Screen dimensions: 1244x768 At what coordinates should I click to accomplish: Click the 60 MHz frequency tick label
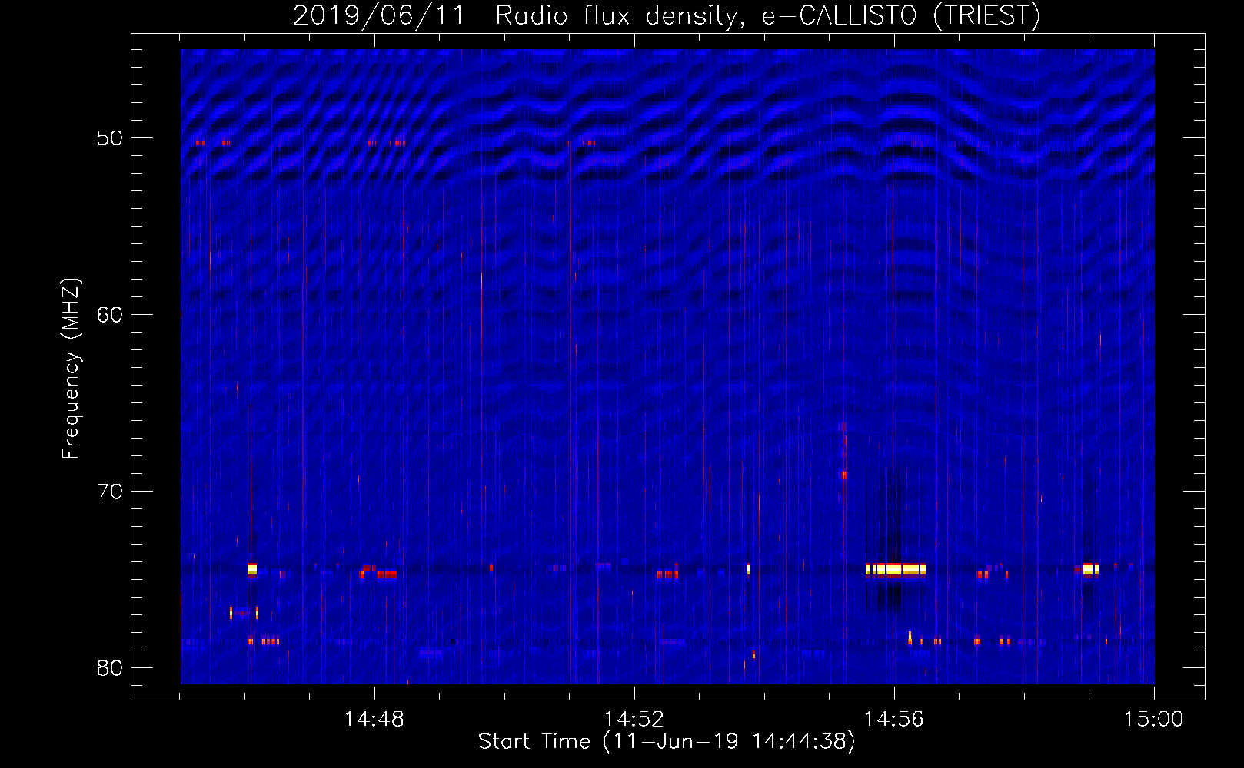point(110,315)
